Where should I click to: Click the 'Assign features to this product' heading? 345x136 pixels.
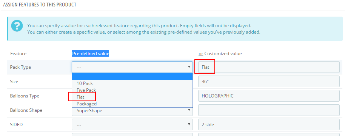40,5
